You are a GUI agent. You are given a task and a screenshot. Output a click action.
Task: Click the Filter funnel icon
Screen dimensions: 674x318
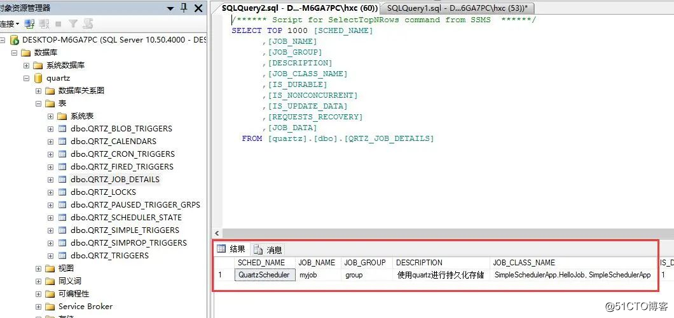pyautogui.click(x=73, y=23)
